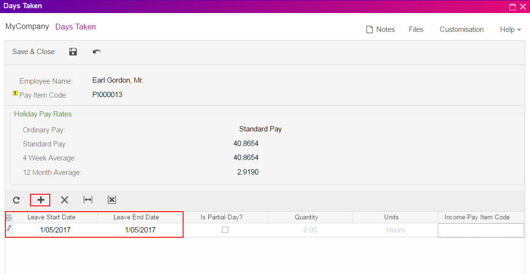Screen dimensions: 530x274
Task: Select Leave Start Date cell 1/05/2017
Action: pyautogui.click(x=55, y=230)
